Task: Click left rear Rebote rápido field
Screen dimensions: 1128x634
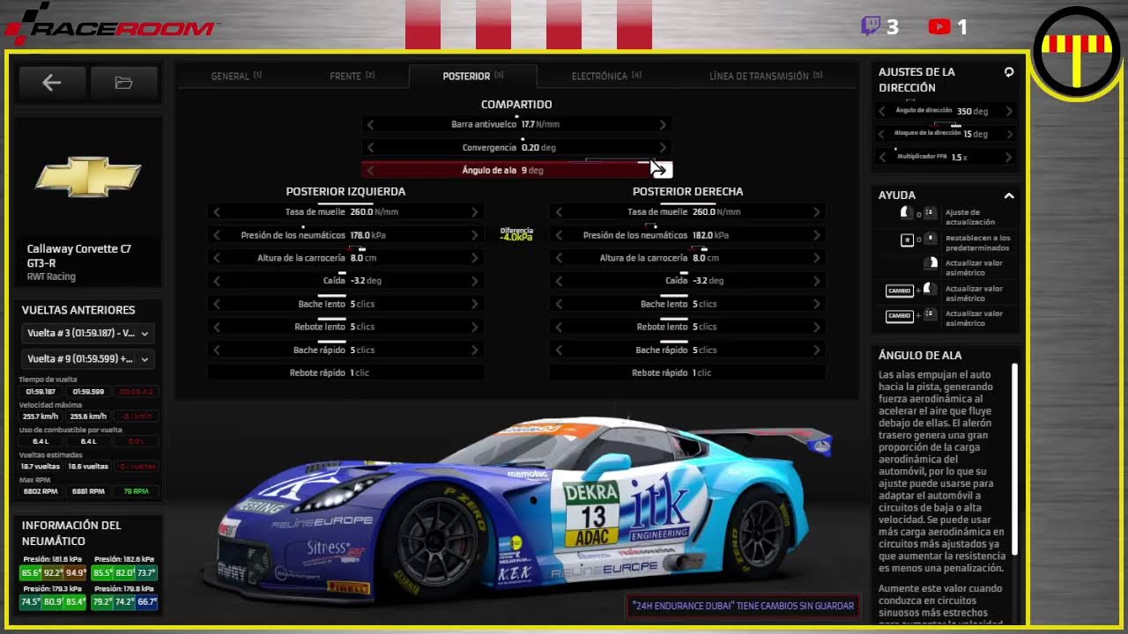Action: pos(345,372)
